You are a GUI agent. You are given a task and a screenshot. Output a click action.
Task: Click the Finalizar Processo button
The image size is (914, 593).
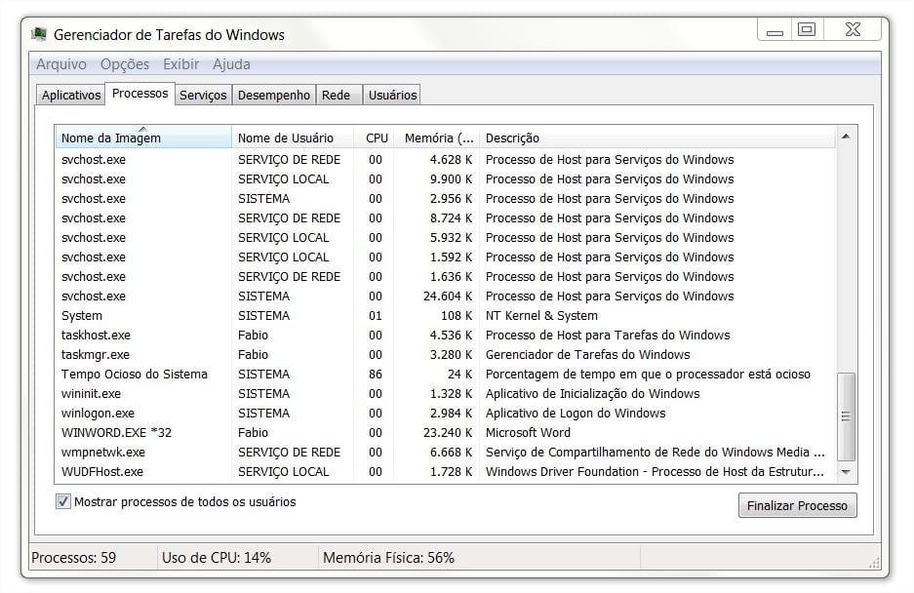[x=797, y=505]
